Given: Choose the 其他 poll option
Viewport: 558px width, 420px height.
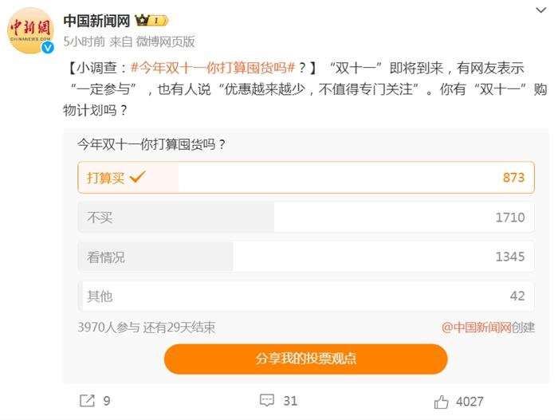Looking at the screenshot, I should pyautogui.click(x=305, y=296).
